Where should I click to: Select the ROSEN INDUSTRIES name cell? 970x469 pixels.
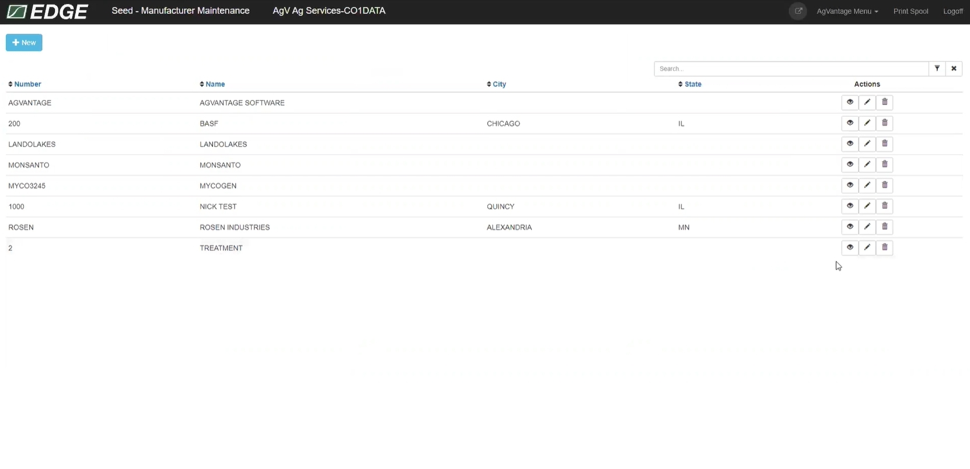click(x=235, y=228)
